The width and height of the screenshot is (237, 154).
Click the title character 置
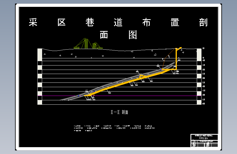tap(175, 22)
